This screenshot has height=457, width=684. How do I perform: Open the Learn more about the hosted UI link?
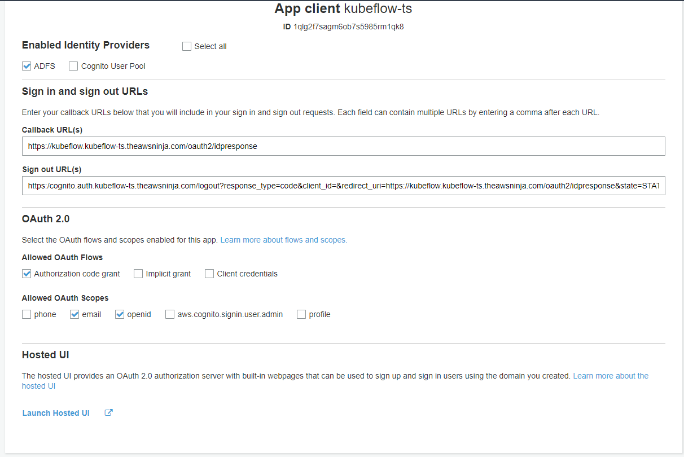coord(611,375)
